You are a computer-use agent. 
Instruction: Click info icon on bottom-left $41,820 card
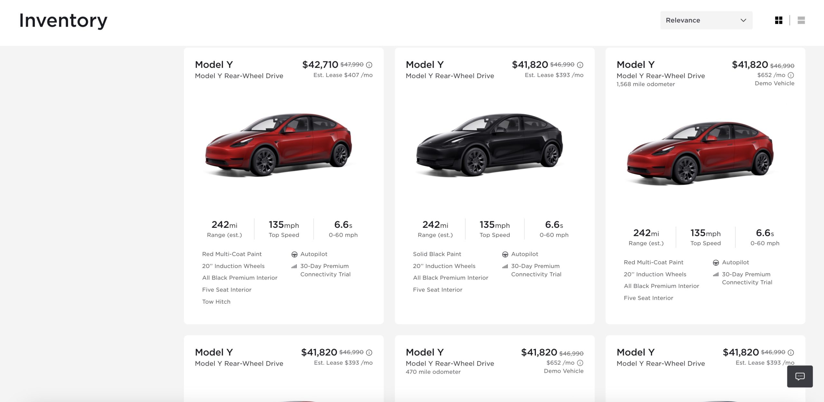369,353
